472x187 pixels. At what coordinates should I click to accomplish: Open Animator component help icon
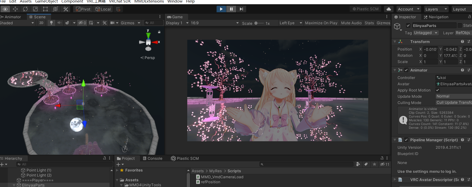[x=462, y=70]
